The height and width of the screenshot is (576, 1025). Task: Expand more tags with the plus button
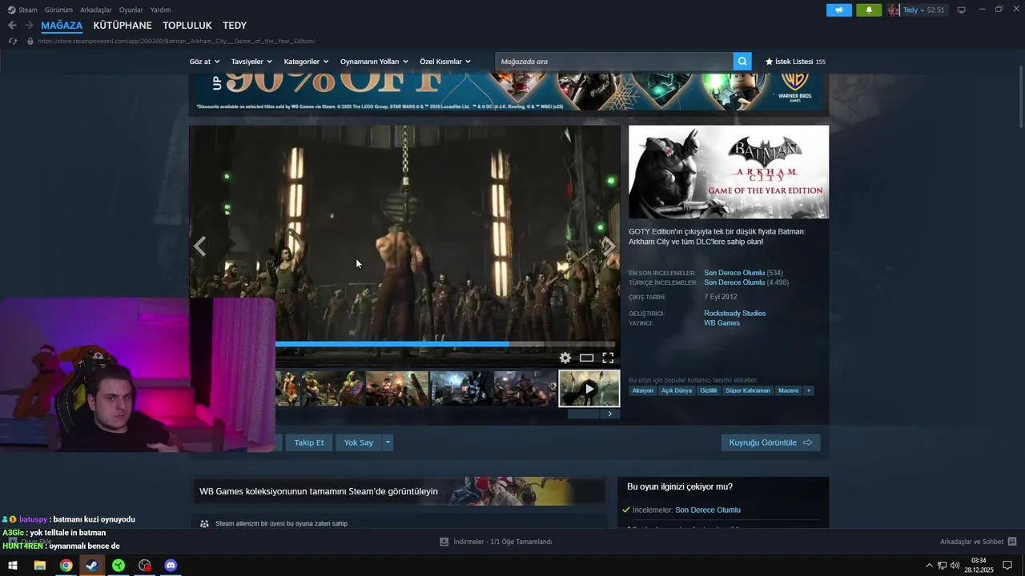(809, 390)
